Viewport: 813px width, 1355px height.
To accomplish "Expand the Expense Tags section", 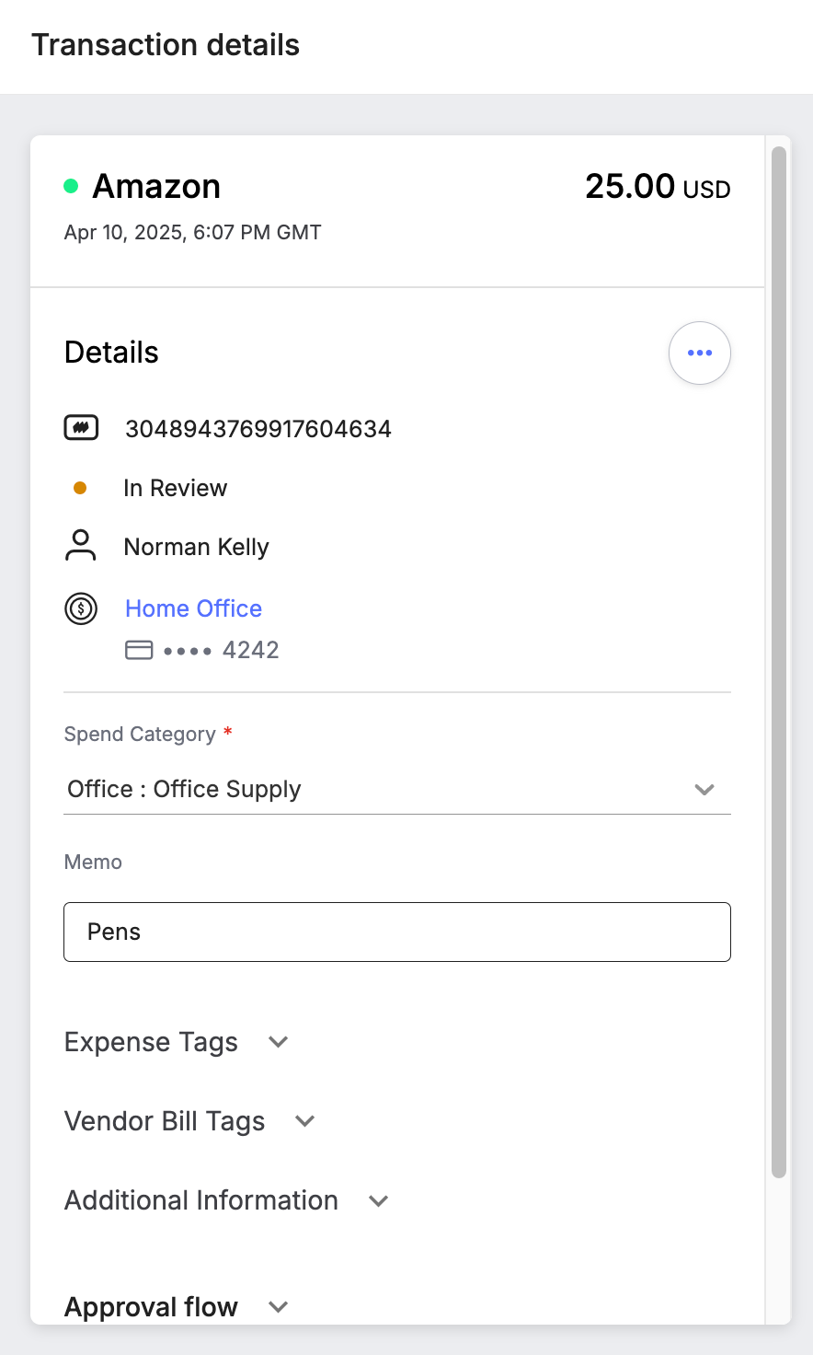I will coord(177,1042).
